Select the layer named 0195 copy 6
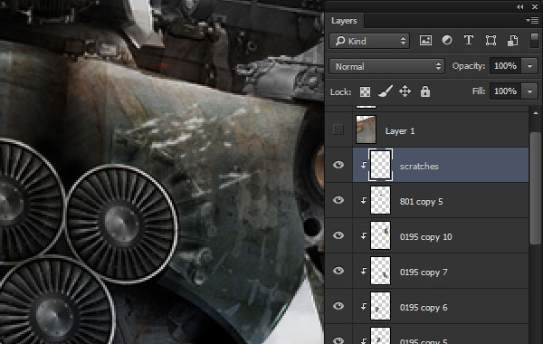 tap(424, 308)
